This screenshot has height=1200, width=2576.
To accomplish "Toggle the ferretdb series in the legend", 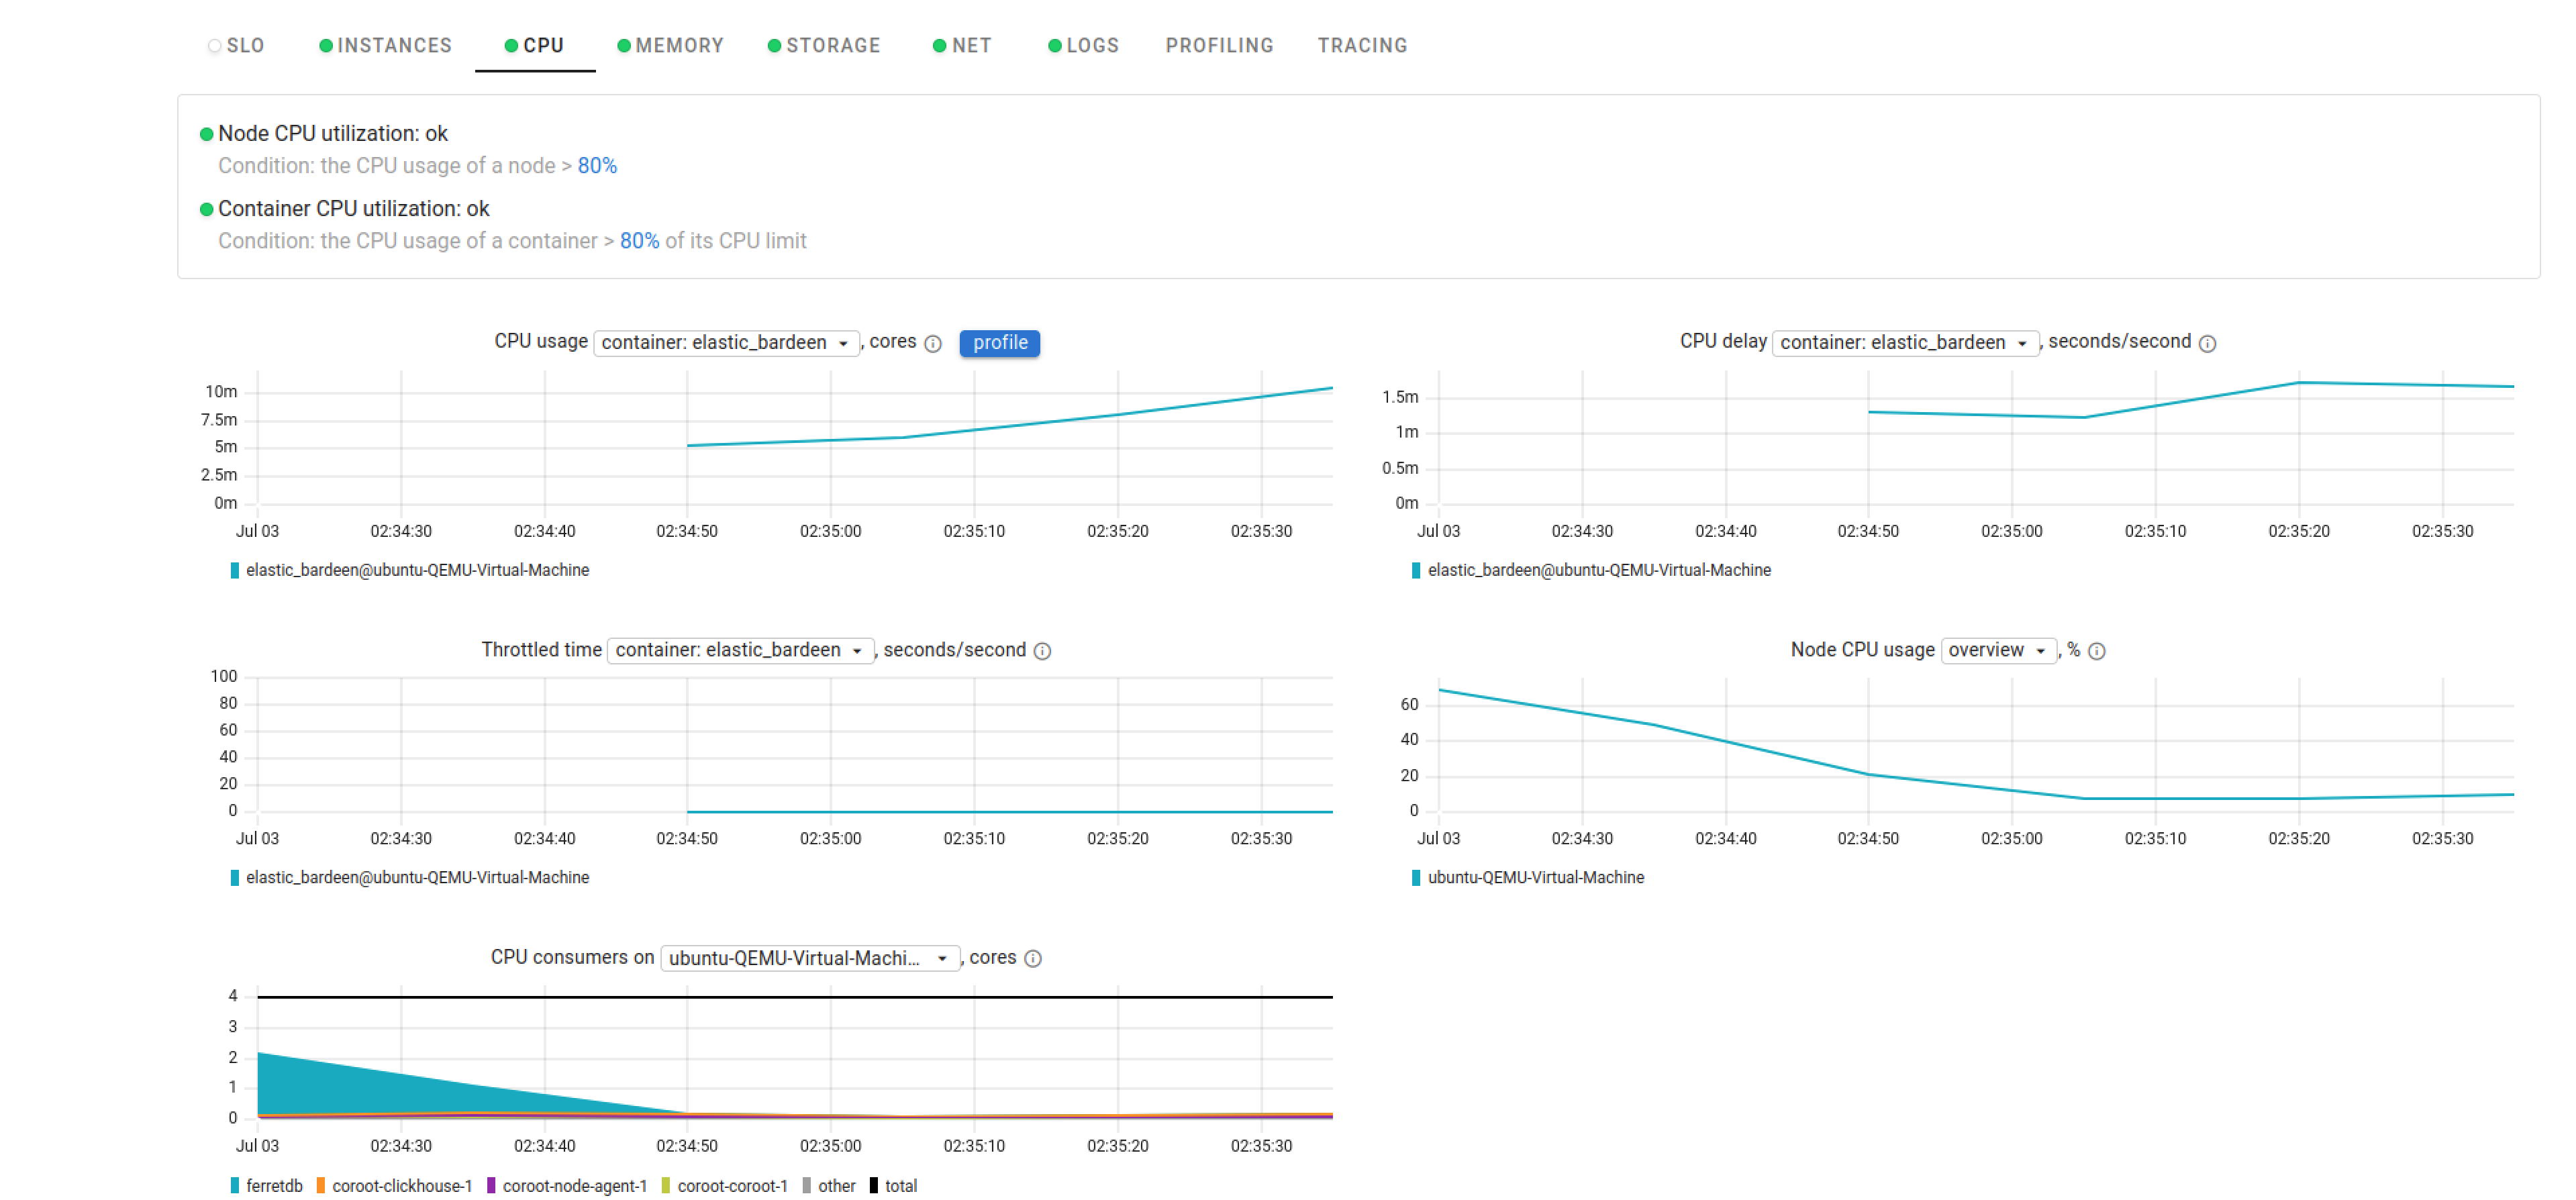I will pyautogui.click(x=265, y=1186).
